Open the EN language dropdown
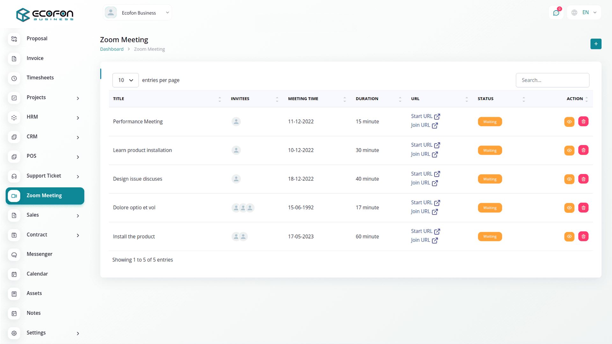Screen dimensions: 612x344 tap(584, 12)
